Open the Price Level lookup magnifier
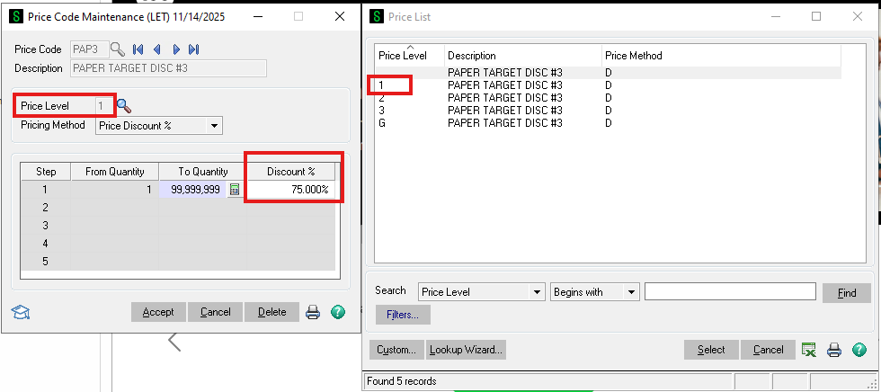Viewport: 881px width, 392px height. (124, 106)
